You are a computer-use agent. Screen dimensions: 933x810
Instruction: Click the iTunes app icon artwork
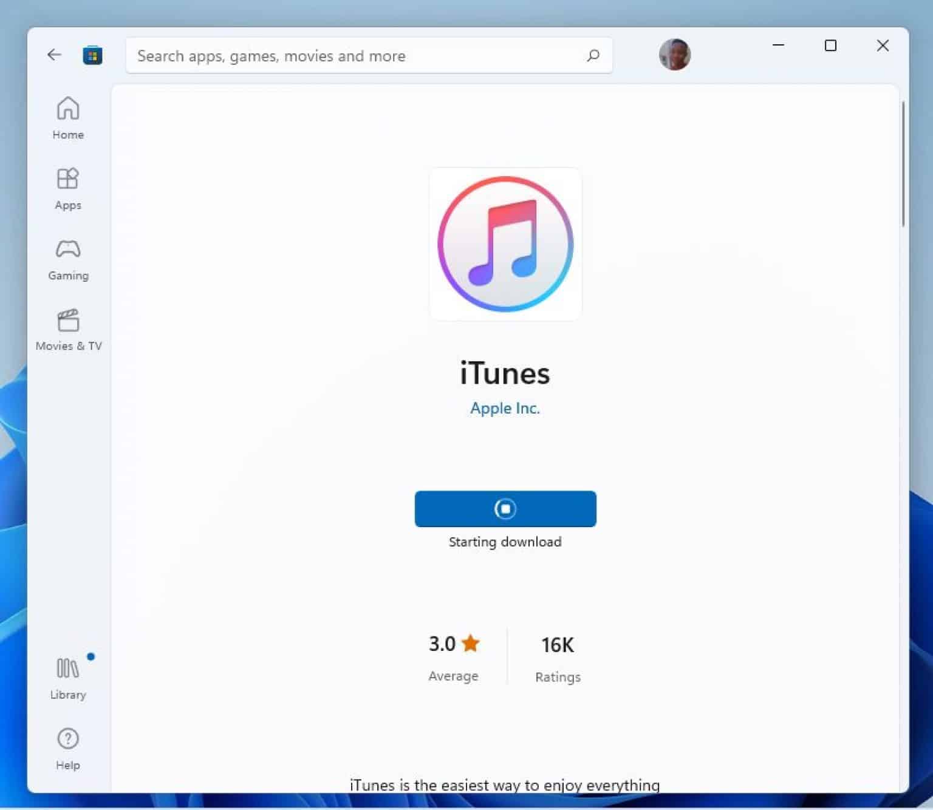pos(505,243)
